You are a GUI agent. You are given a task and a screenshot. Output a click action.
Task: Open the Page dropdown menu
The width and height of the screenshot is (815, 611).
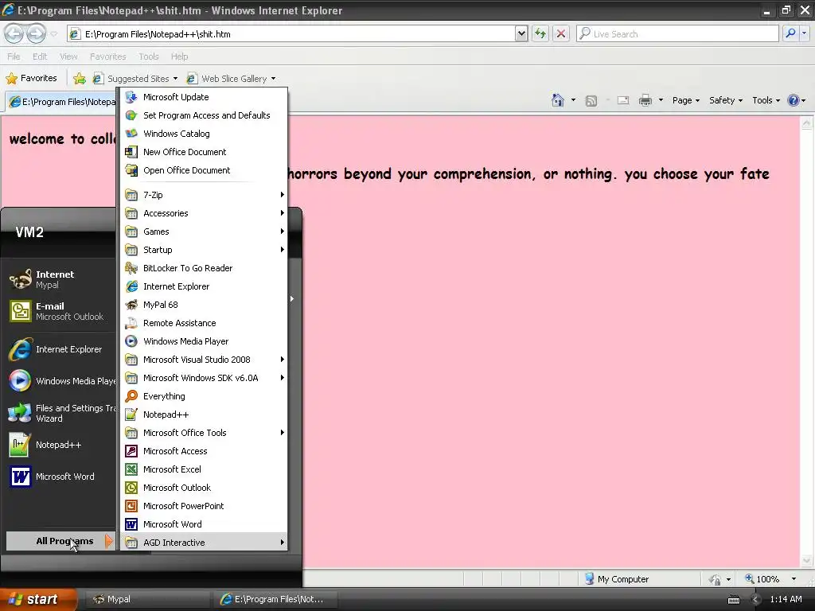pyautogui.click(x=685, y=100)
